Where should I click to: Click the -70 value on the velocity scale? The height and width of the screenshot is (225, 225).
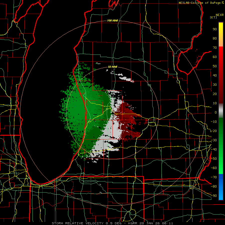point(214,177)
